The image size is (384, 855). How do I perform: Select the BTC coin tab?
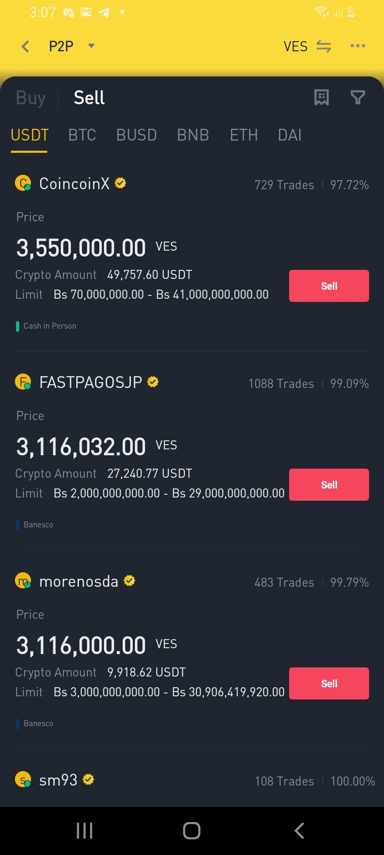[x=82, y=135]
